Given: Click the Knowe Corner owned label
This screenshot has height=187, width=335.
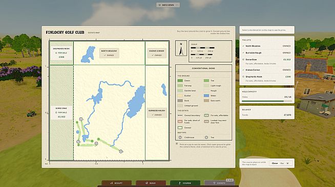Looking at the screenshot, I should coord(157,53).
